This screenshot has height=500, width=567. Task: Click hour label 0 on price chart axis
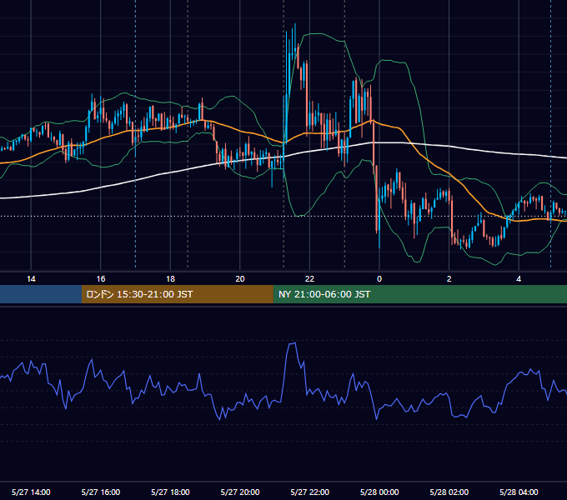(379, 279)
